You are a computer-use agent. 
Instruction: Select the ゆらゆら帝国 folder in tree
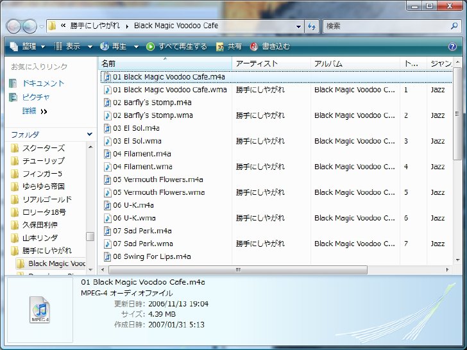(x=44, y=187)
